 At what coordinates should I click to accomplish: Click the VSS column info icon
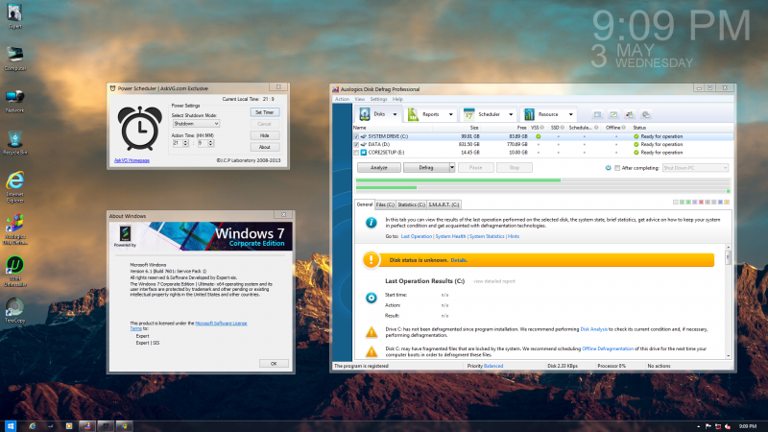(x=541, y=128)
